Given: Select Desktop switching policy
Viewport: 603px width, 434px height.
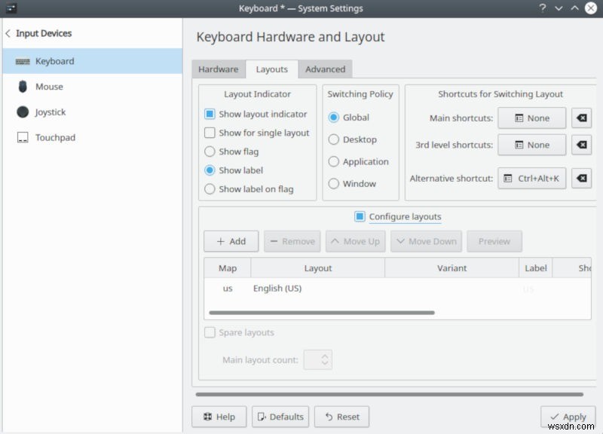Looking at the screenshot, I should click(334, 139).
